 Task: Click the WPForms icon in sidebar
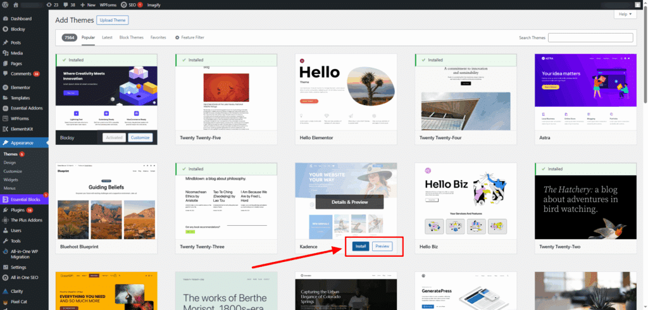[5, 118]
